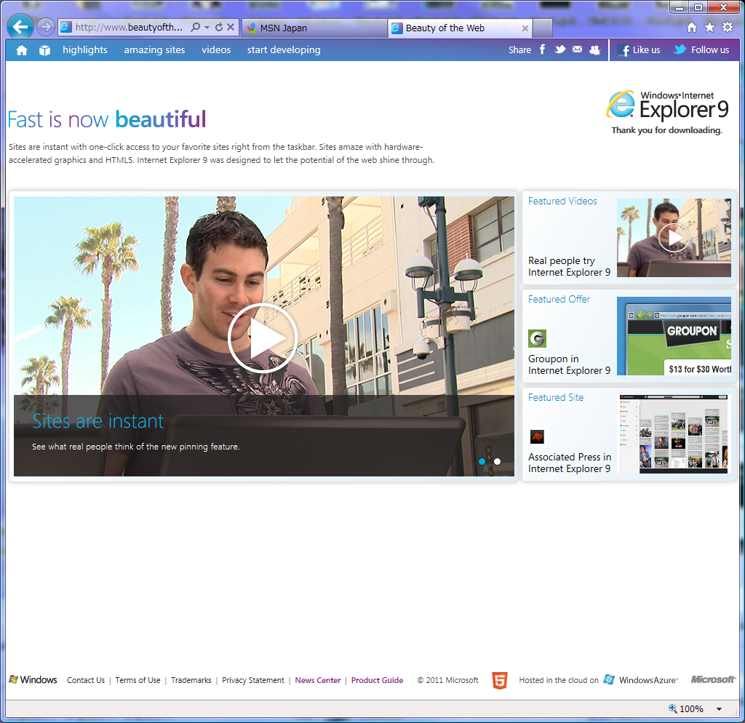Click Groupon in Internet Explorer 9 link
The height and width of the screenshot is (723, 745).
click(569, 365)
